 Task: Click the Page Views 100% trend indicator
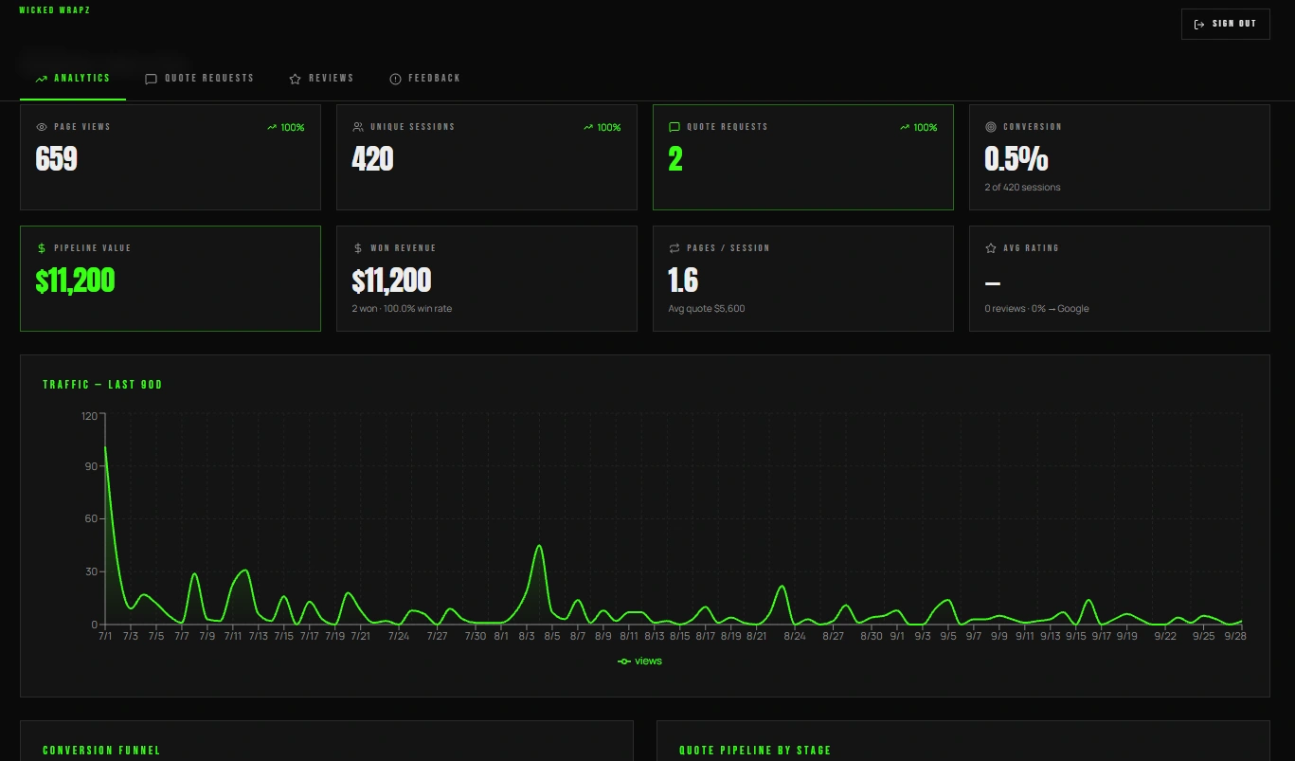(285, 127)
